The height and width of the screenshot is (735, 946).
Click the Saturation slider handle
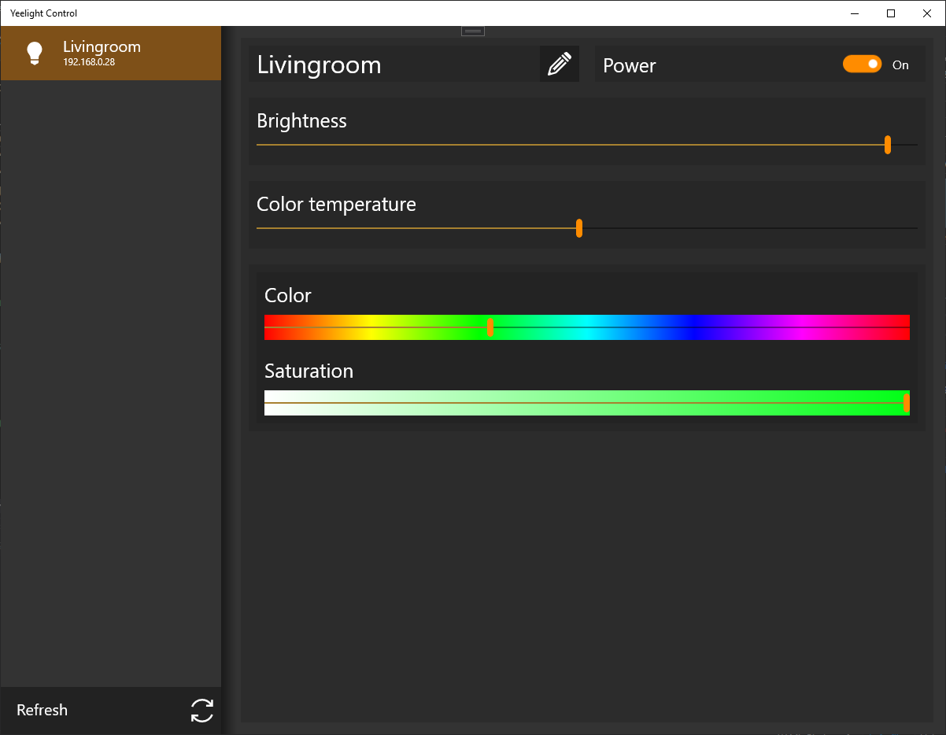click(x=907, y=403)
